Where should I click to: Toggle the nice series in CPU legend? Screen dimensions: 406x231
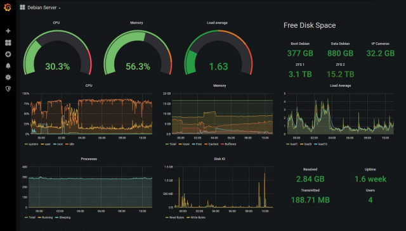pos(58,144)
